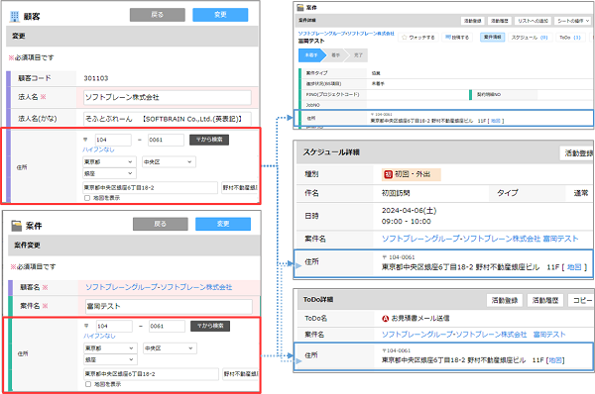Viewport: 595px width, 394px height.
Task: Click the コピー button in ToDo詳細
Action: point(581,300)
